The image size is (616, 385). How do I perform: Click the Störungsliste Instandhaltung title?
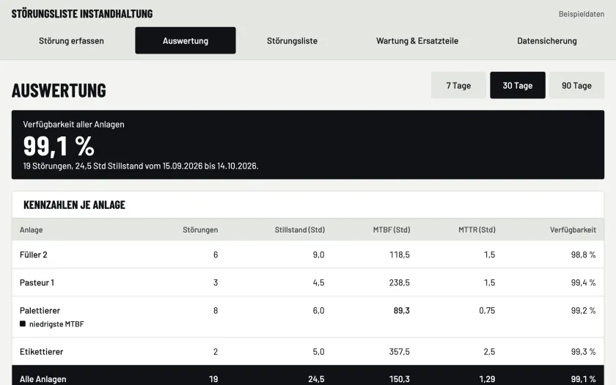click(x=82, y=14)
